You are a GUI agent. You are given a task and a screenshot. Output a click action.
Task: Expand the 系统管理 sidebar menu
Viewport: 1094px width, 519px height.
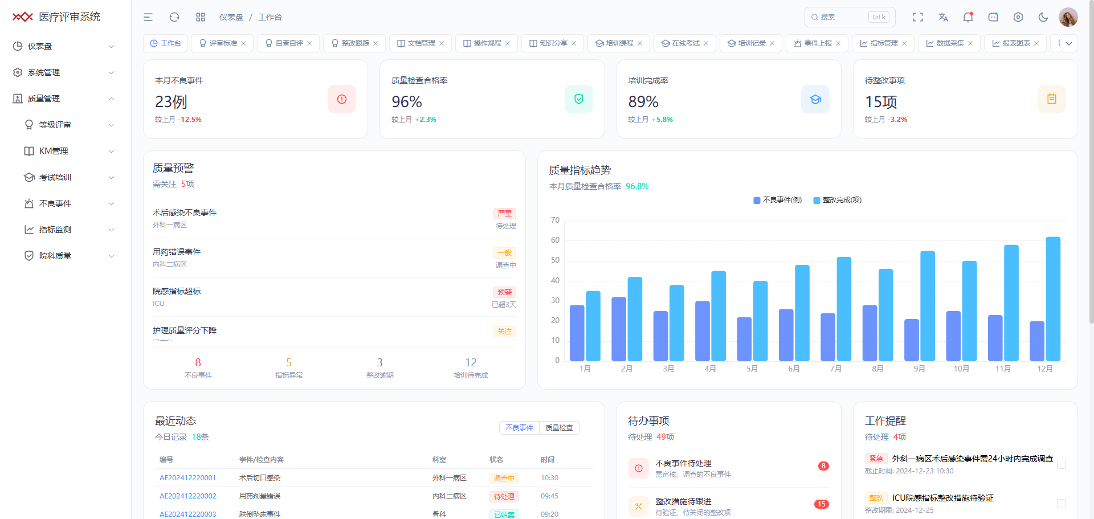(66, 72)
